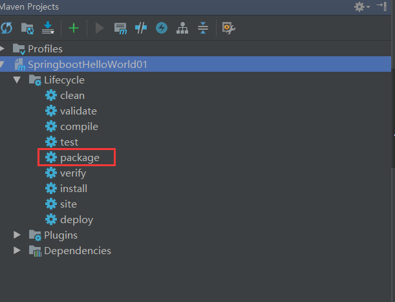
Task: Select the Profiles tree item
Action: (x=45, y=49)
